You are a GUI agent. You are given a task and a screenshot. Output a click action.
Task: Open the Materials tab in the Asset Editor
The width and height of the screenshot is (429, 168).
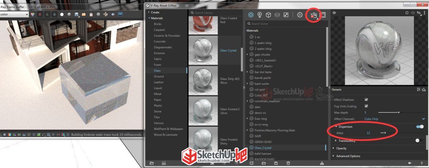point(251,15)
